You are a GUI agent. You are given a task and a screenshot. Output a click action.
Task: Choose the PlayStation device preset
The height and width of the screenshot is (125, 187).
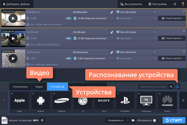tap(125, 100)
